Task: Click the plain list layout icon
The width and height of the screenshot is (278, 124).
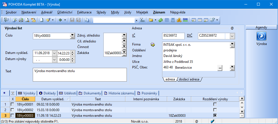Action: (x=200, y=20)
